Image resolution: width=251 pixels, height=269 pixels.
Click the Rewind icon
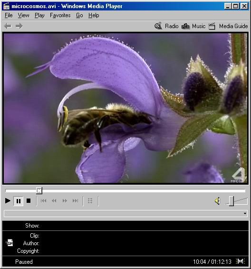click(54, 200)
